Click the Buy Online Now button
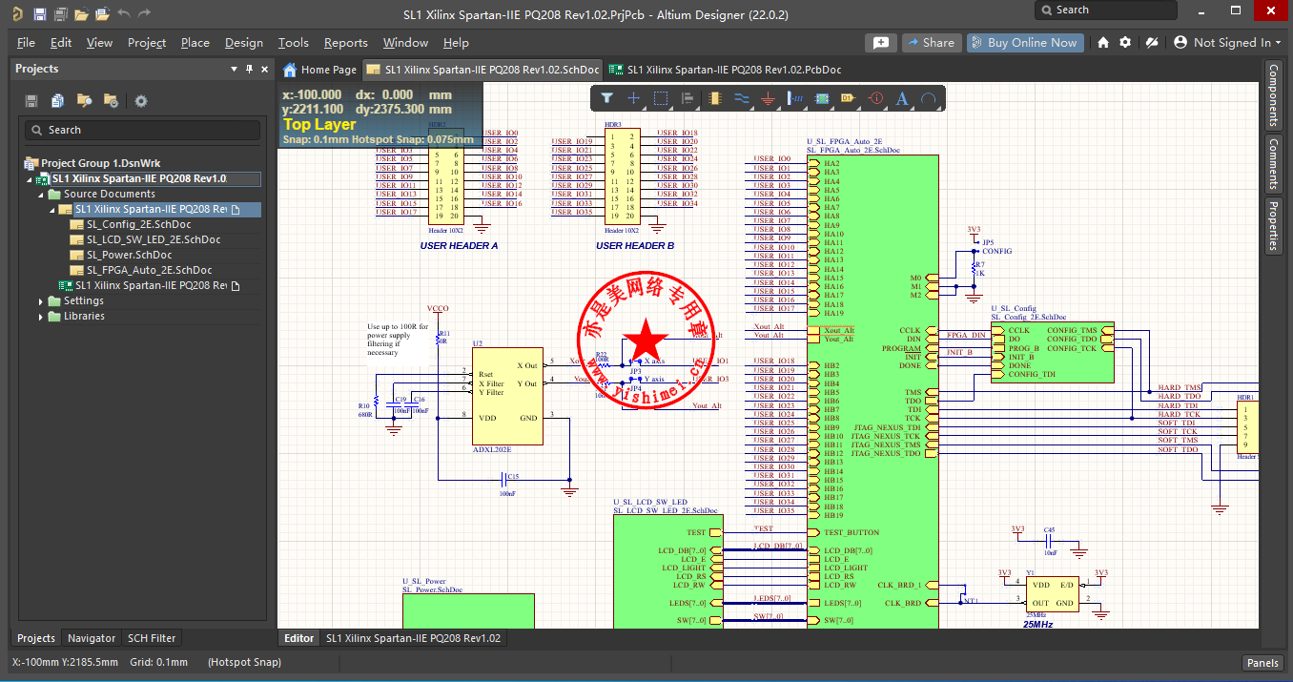This screenshot has height=682, width=1293. [x=1023, y=43]
